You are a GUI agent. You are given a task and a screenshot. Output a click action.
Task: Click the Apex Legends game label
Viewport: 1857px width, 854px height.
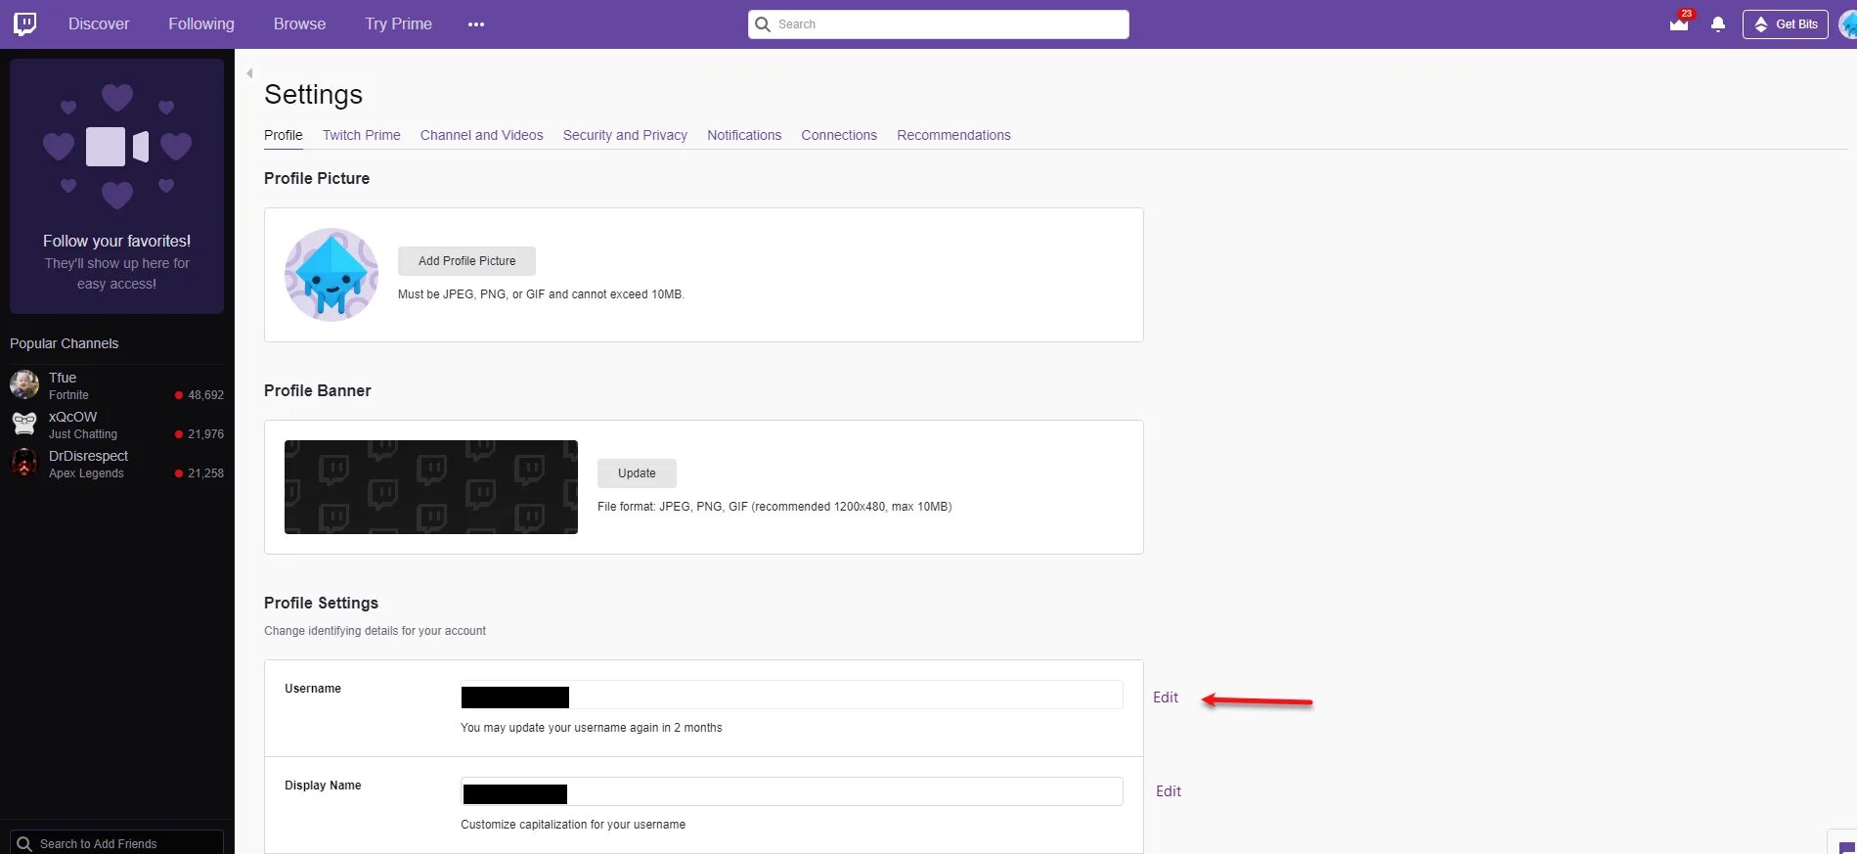(86, 473)
